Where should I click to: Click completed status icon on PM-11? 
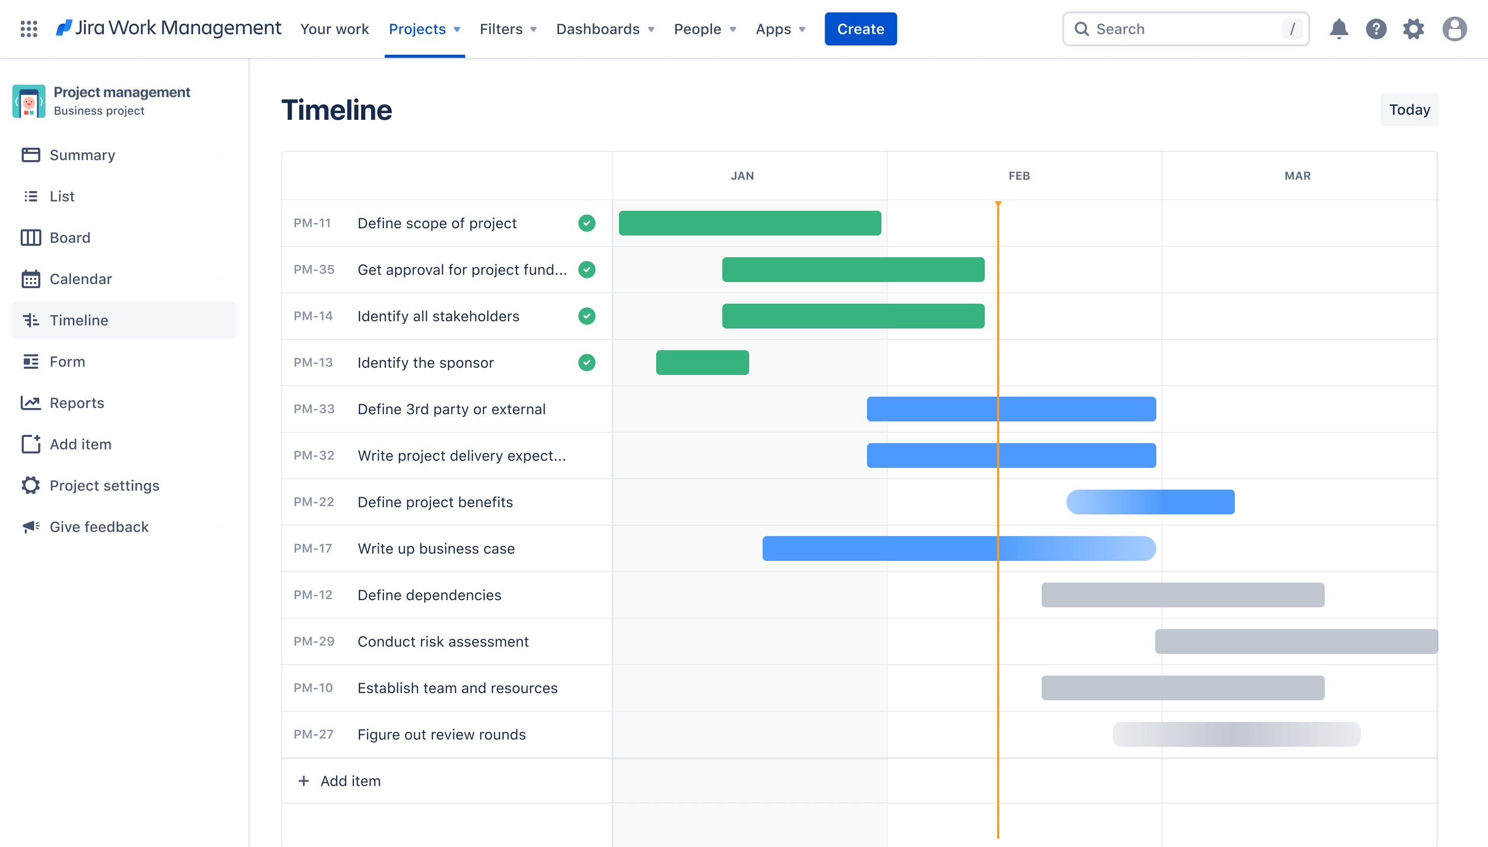[x=585, y=223]
